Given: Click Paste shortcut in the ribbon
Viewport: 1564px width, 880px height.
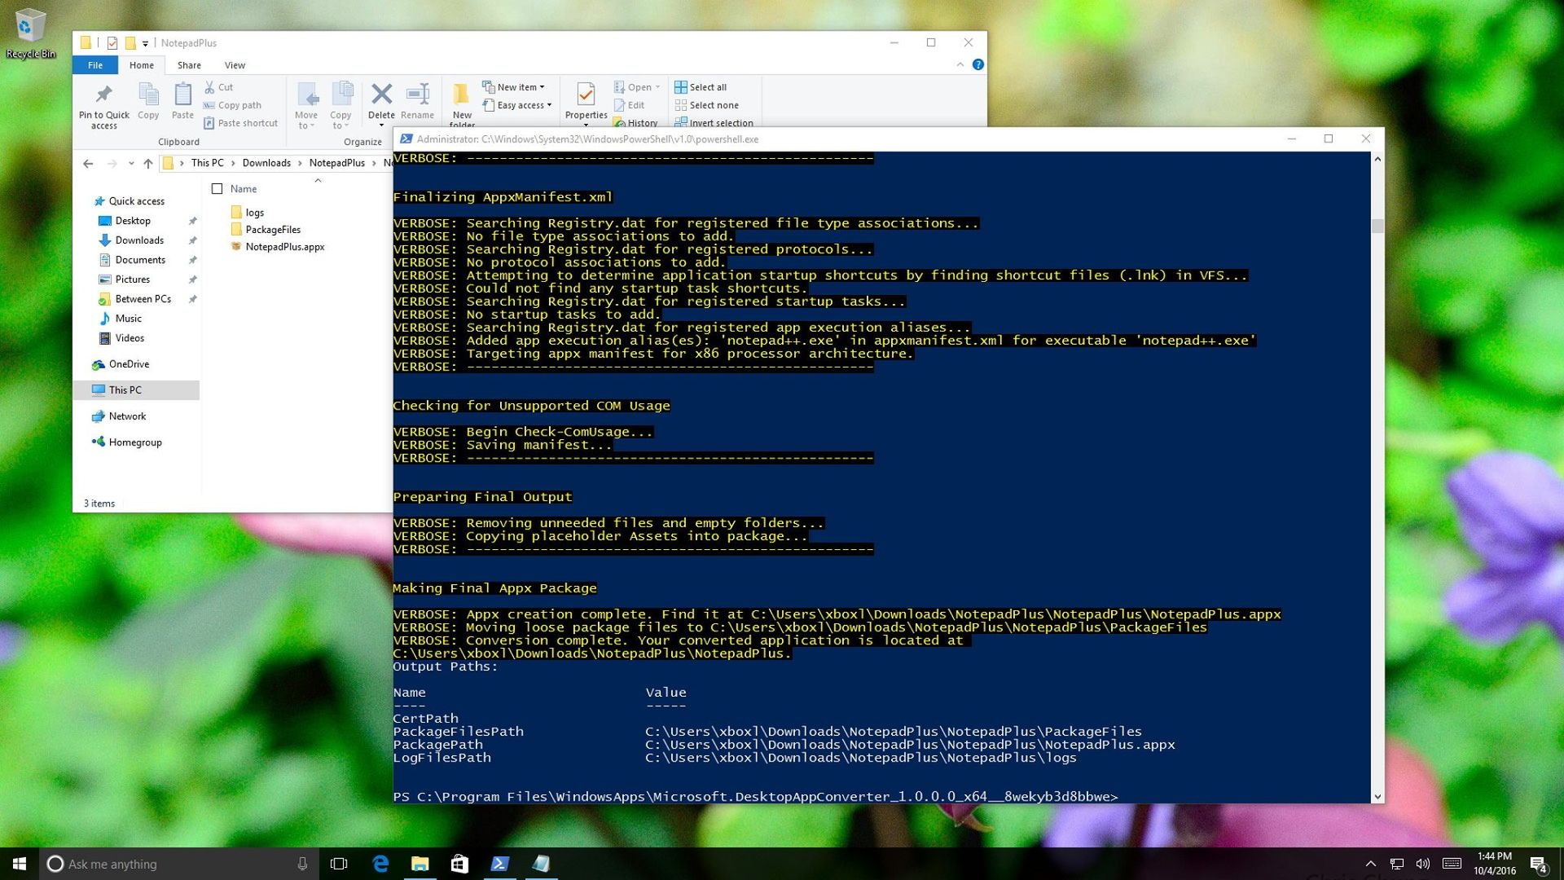Looking at the screenshot, I should [x=240, y=122].
